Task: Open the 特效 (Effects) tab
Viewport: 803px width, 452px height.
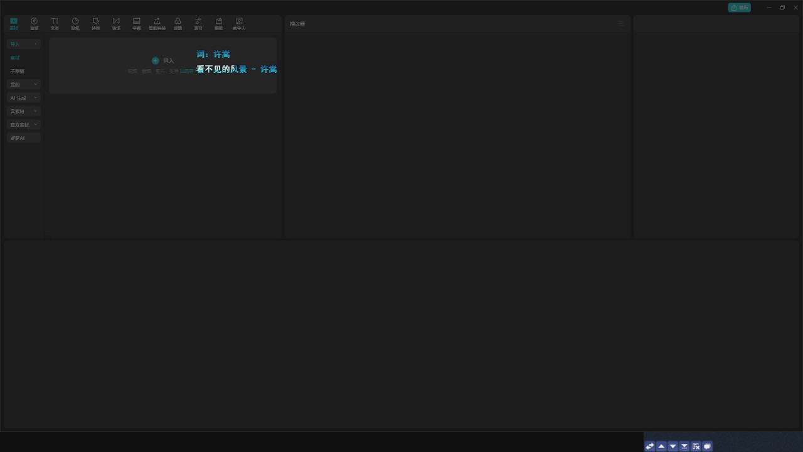Action: pos(96,24)
